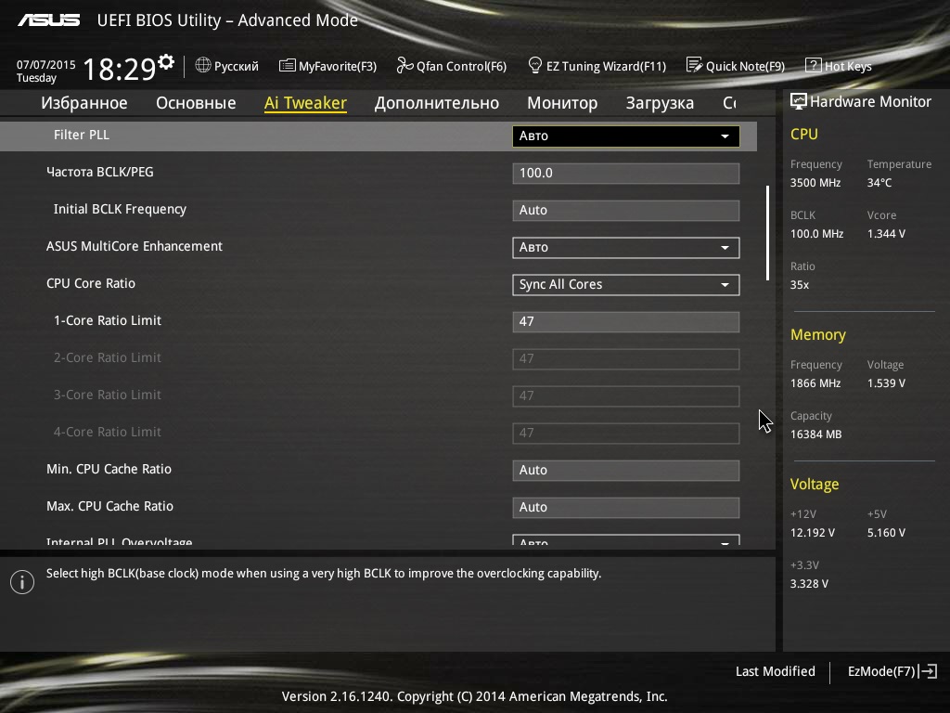
Task: Click the 1-Core Ratio Limit field
Action: pos(626,321)
